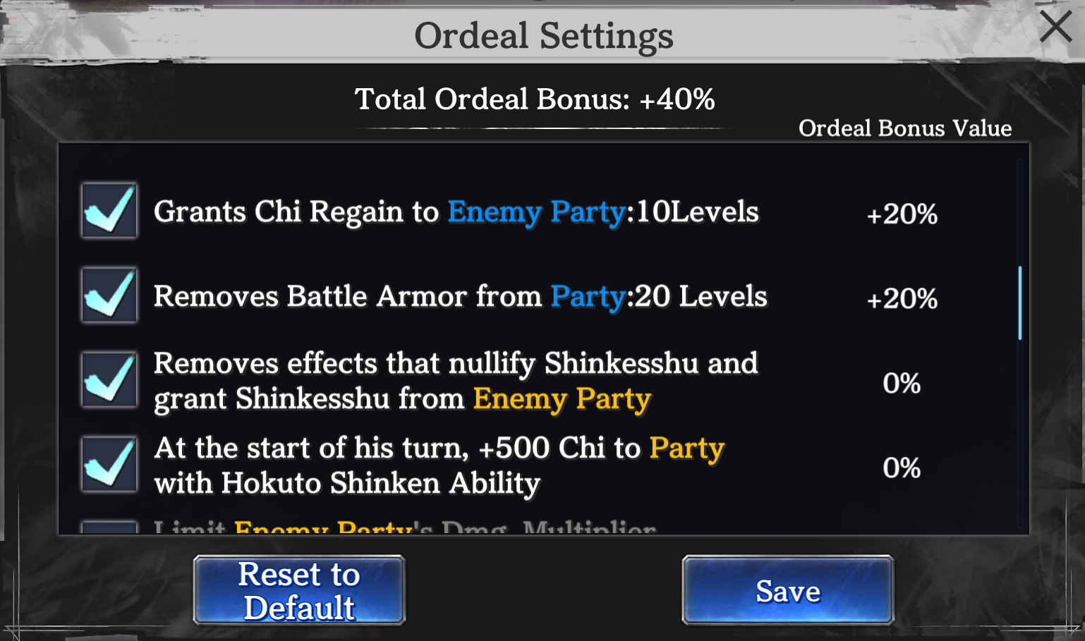Select the Hokuto Shinken Ability ordeal row
Image resolution: width=1085 pixels, height=641 pixels.
coord(437,464)
